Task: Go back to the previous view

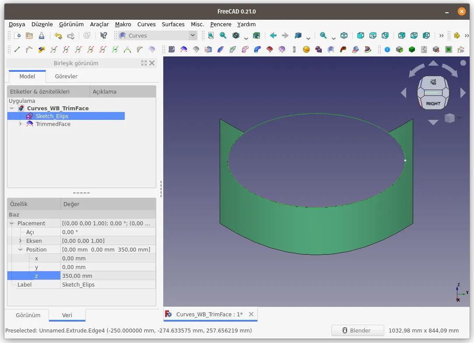Action: 273,36
